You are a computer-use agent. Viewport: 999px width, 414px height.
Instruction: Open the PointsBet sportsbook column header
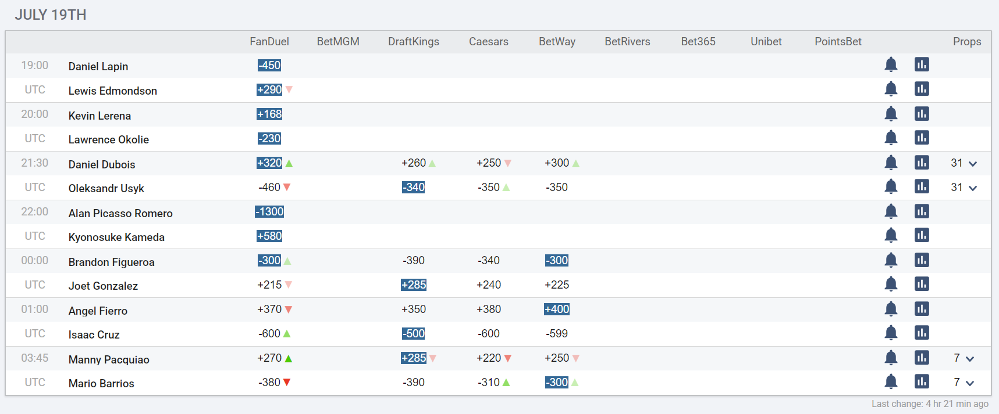[x=838, y=42]
